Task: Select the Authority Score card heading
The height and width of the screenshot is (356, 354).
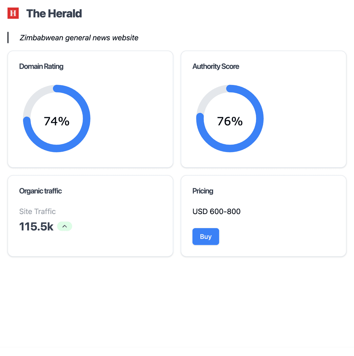Action: pos(216,67)
